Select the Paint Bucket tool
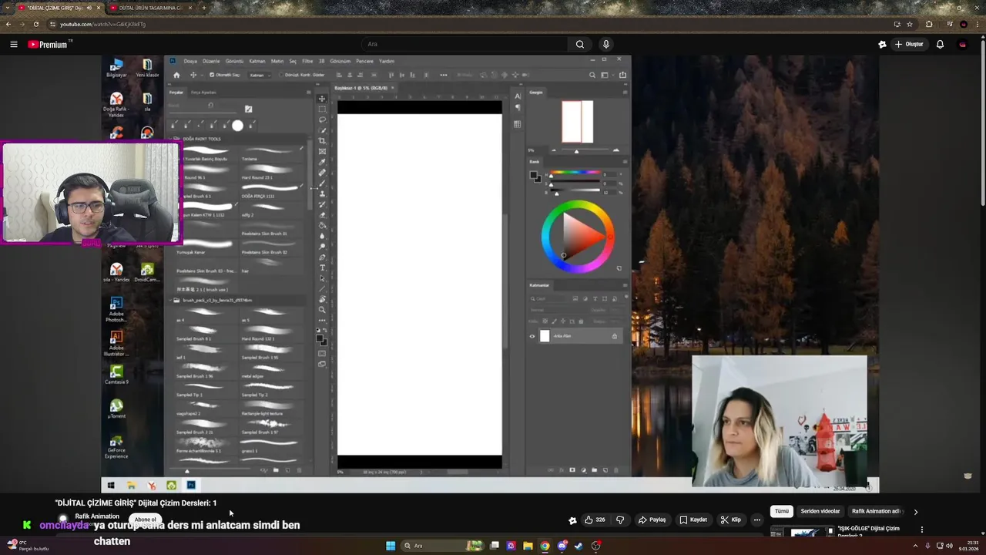The height and width of the screenshot is (555, 986). [323, 226]
